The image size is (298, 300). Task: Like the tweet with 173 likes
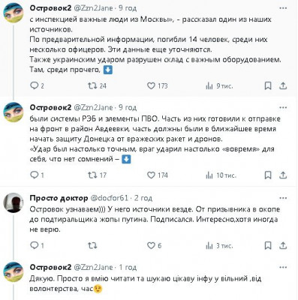(157, 85)
